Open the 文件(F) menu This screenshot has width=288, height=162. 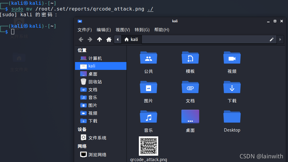(85, 30)
